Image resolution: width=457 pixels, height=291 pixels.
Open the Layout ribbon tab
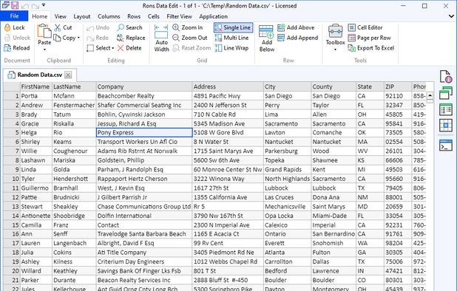coord(82,16)
